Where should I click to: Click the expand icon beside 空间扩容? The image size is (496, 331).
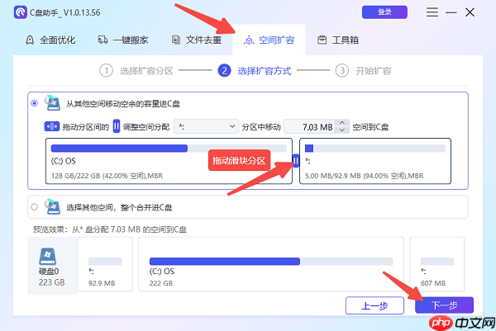[249, 40]
